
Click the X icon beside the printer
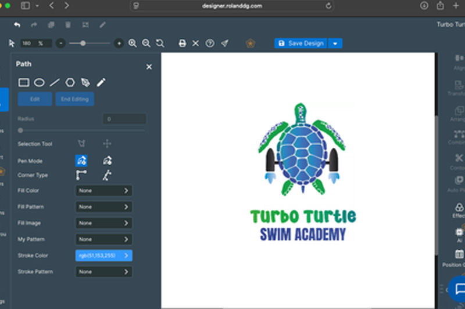(x=196, y=43)
